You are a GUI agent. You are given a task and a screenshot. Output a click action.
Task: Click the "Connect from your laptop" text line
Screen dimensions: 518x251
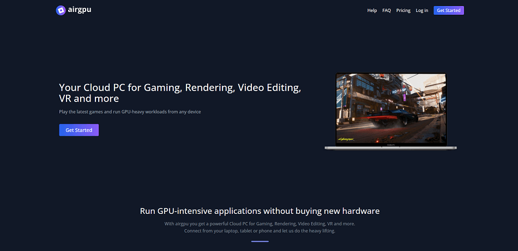pos(260,231)
